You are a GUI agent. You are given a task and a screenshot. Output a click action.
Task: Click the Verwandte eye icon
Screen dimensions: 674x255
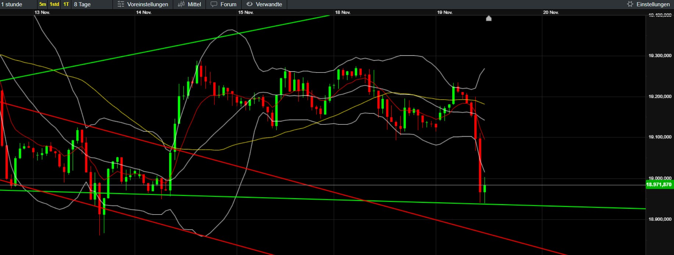[249, 4]
